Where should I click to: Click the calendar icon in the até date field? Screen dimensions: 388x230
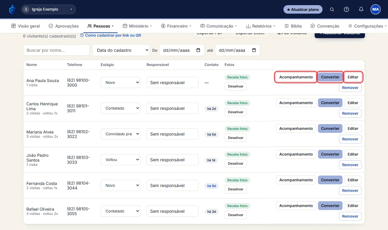[x=254, y=50]
